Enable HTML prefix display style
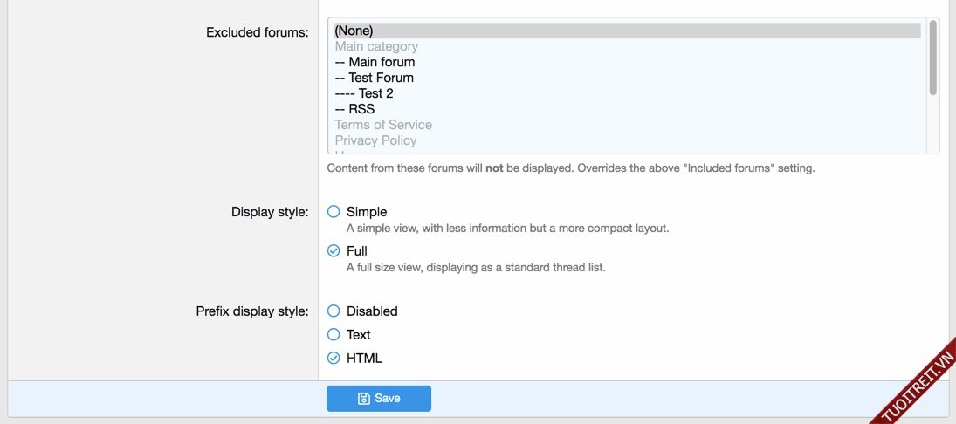The height and width of the screenshot is (424, 956). pyautogui.click(x=334, y=358)
